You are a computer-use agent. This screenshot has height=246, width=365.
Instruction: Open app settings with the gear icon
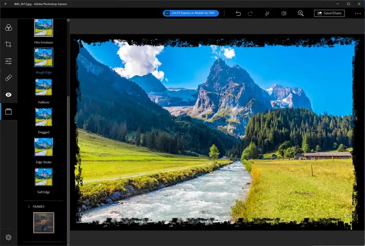(8, 237)
